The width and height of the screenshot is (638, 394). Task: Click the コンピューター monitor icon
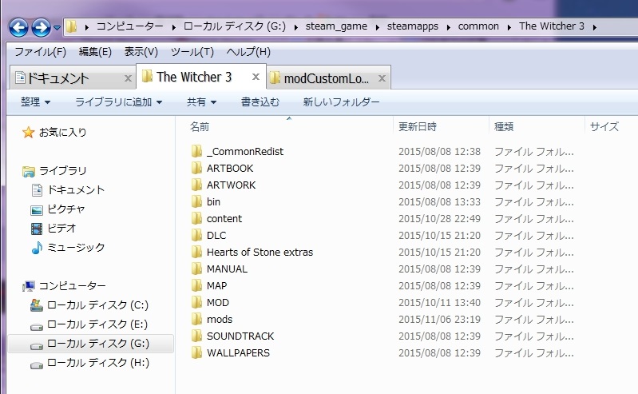pos(29,286)
